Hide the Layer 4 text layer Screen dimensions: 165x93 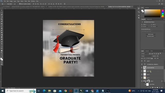[142, 61]
